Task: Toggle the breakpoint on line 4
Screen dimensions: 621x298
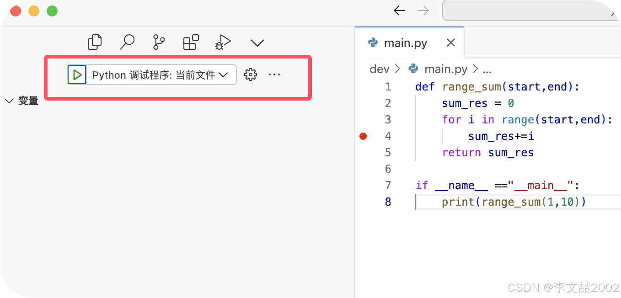Action: tap(363, 136)
